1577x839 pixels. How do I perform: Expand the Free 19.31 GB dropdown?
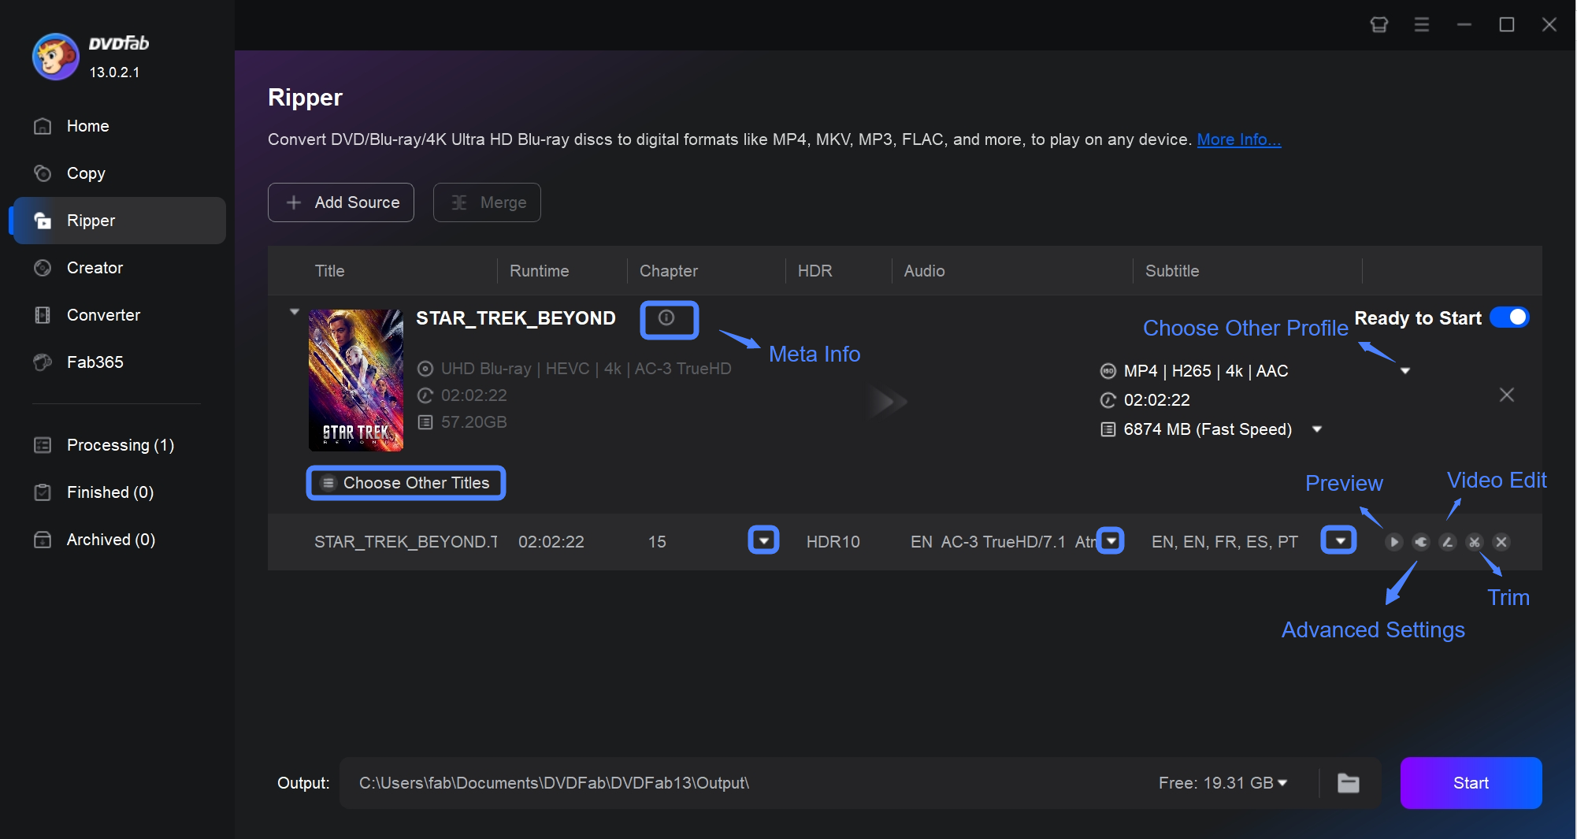pos(1282,783)
